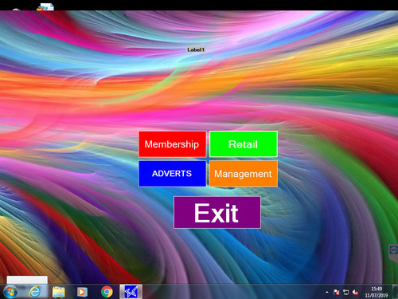Open Windows Media Player from taskbar

[x=82, y=292]
